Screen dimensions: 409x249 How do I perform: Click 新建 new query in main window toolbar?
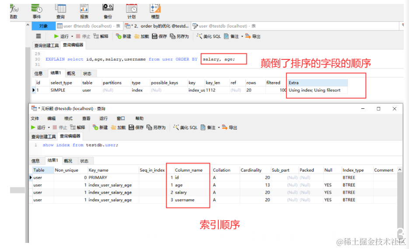[x=123, y=36]
